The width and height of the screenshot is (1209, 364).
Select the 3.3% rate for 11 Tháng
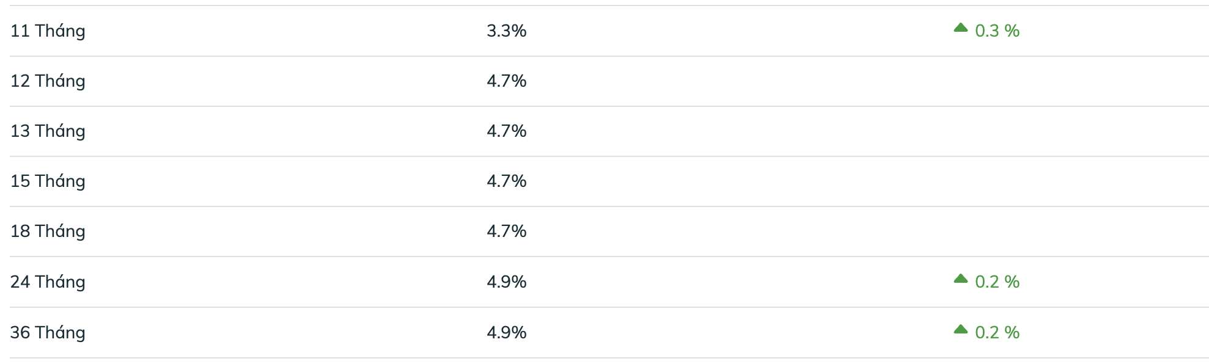click(x=506, y=31)
